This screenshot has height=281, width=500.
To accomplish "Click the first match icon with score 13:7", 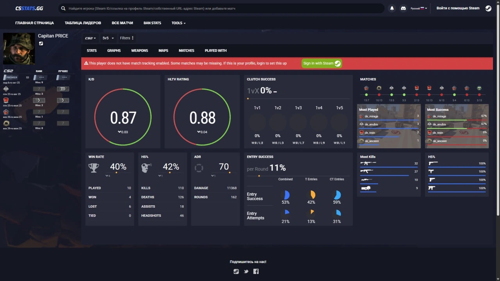I will coord(366,88).
